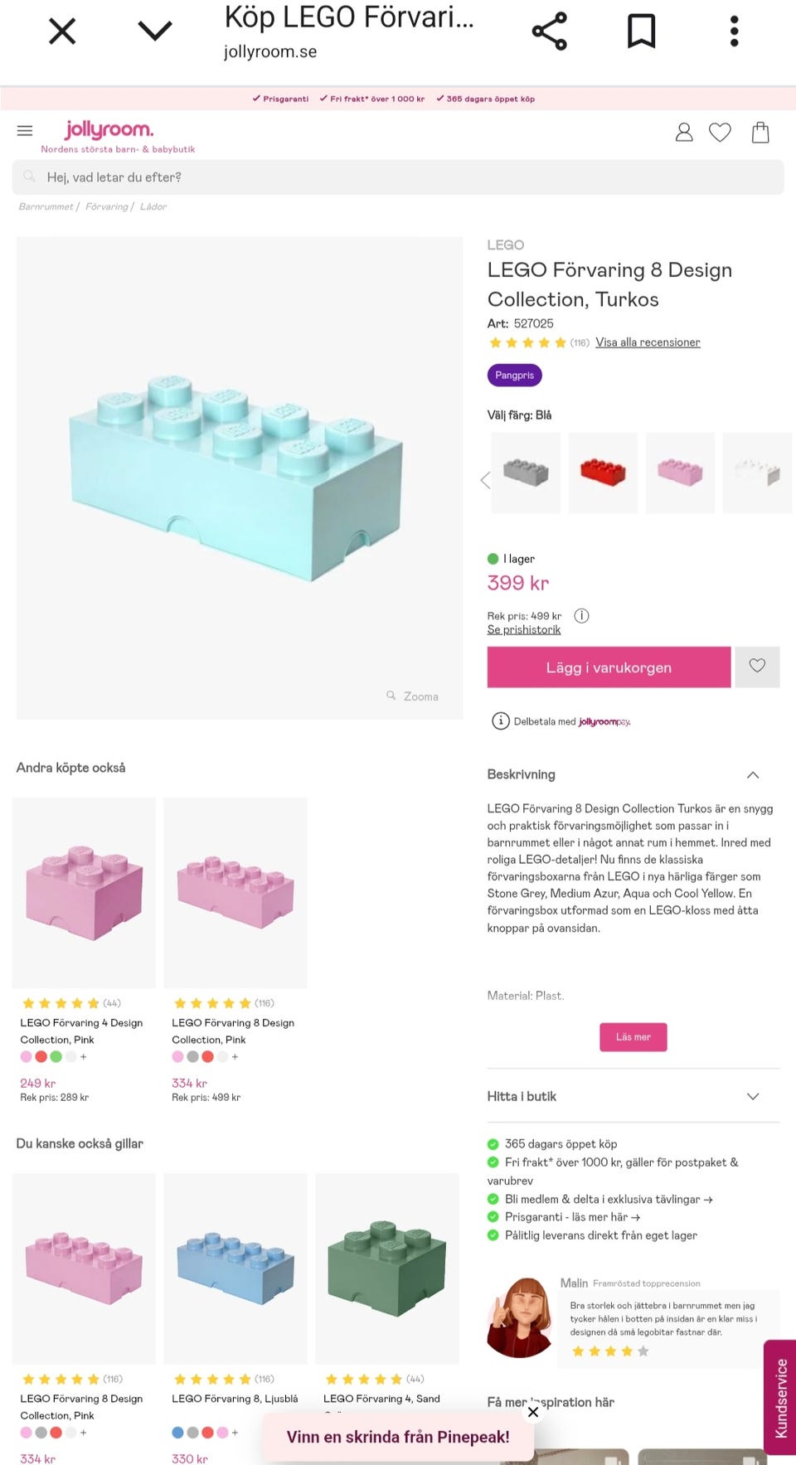The image size is (796, 1465).
Task: Click Lägg i varukorgen button
Action: tap(609, 667)
